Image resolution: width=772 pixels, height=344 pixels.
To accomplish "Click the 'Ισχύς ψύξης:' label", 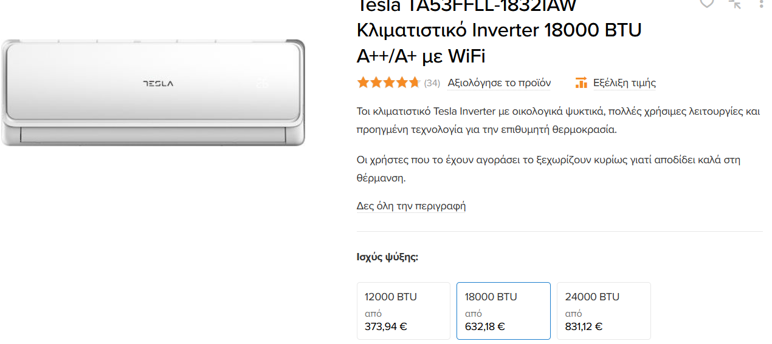I will tap(387, 257).
